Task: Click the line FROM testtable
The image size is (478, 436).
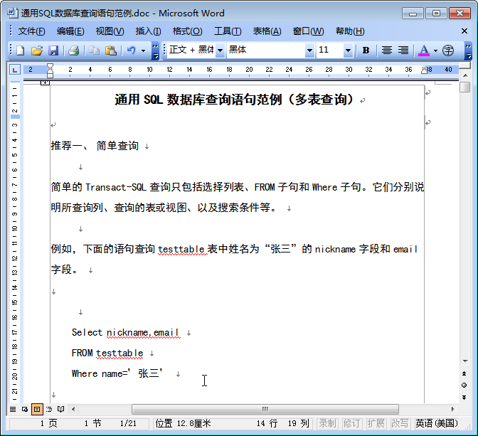Action: pos(107,353)
